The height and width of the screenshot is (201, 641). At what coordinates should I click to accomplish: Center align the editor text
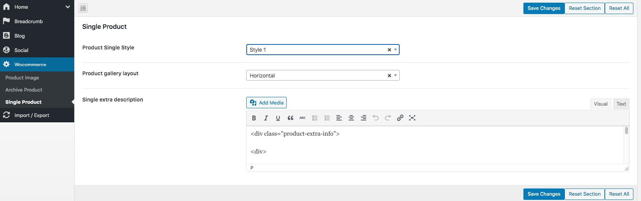point(351,118)
